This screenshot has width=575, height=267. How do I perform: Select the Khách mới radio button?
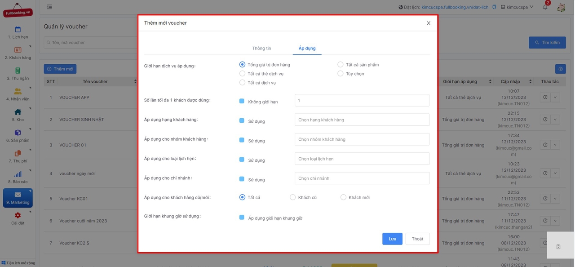(344, 197)
